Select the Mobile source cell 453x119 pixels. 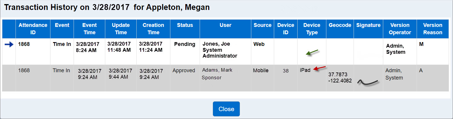(261, 70)
